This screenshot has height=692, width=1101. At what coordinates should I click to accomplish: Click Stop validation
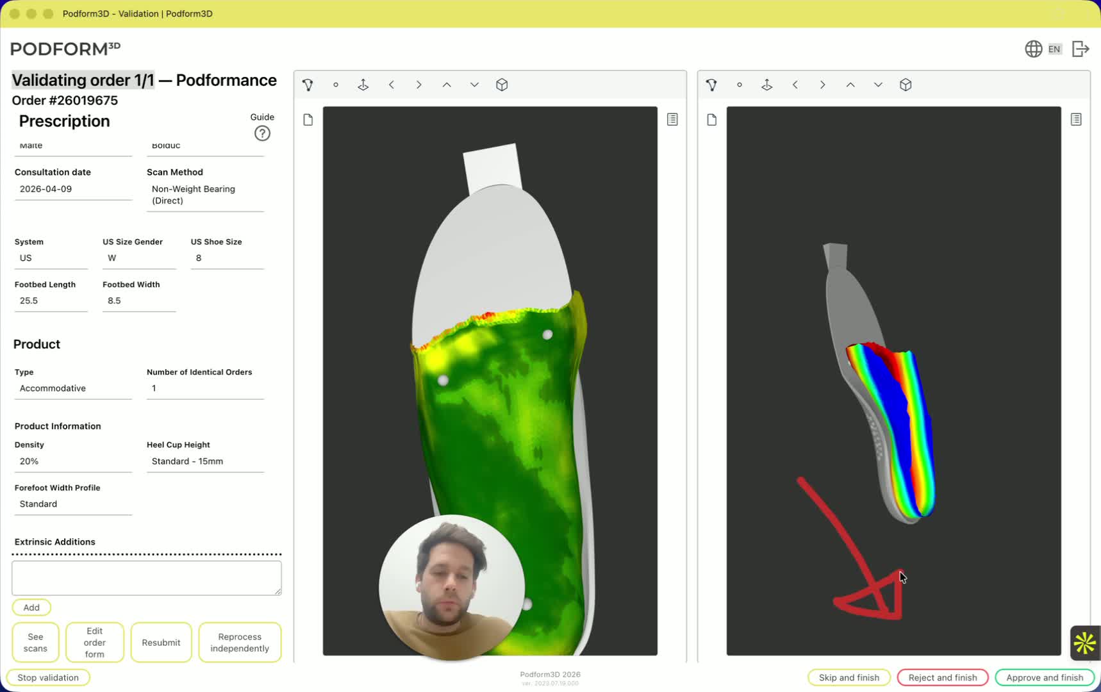click(x=48, y=677)
